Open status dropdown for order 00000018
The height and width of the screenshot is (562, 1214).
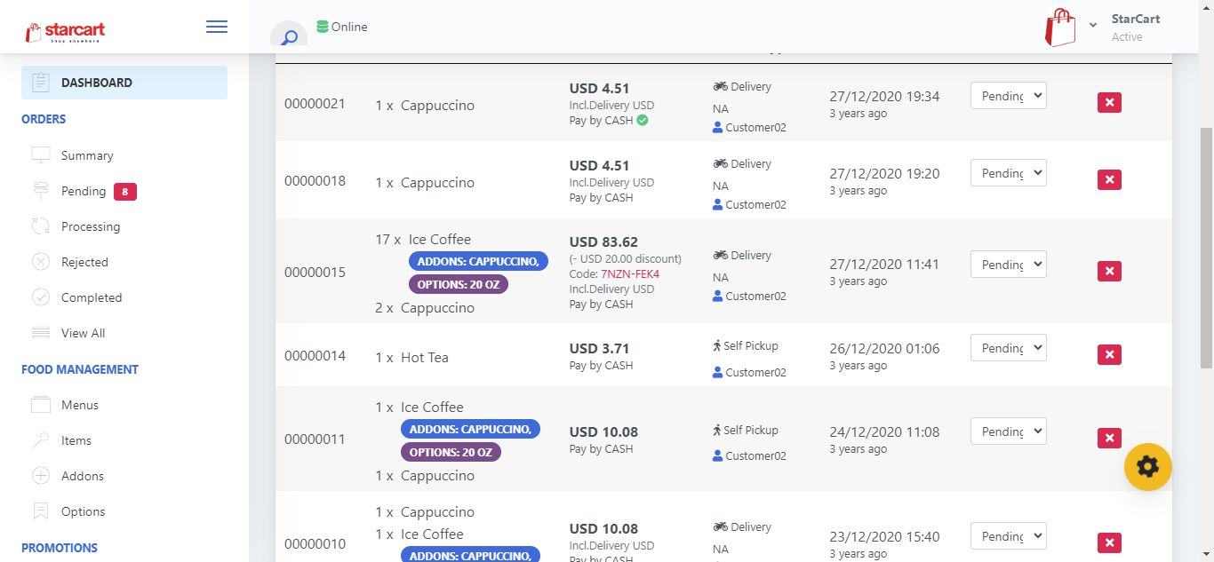pos(1008,173)
